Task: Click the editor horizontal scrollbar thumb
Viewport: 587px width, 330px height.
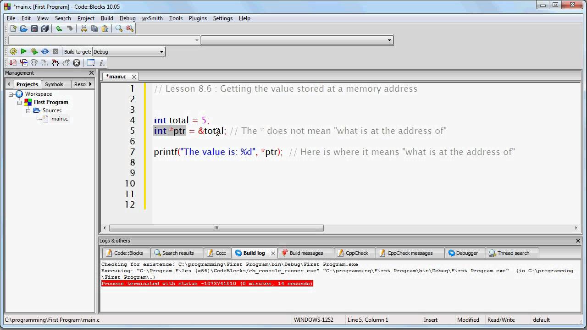Action: pos(216,228)
